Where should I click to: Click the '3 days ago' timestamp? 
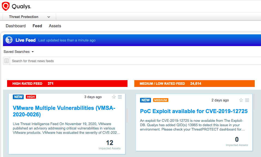(x=93, y=97)
